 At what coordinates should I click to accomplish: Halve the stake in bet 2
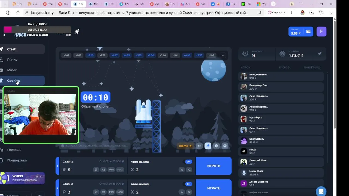[96, 192]
